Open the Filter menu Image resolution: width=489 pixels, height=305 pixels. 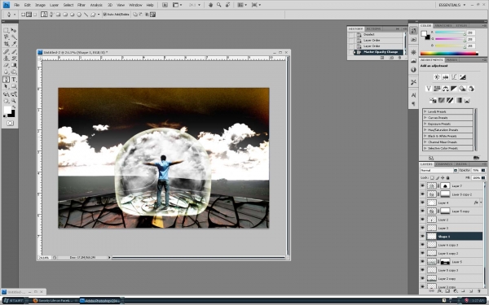point(81,5)
